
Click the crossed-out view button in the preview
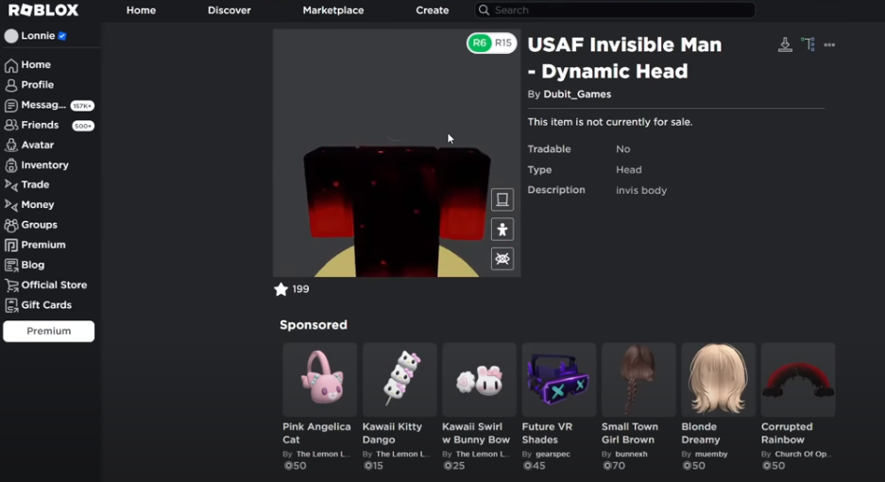coord(502,259)
